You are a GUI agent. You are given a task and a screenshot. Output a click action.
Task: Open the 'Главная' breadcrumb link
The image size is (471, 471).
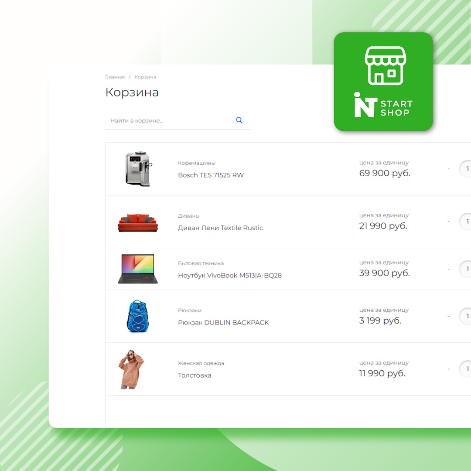pos(115,77)
